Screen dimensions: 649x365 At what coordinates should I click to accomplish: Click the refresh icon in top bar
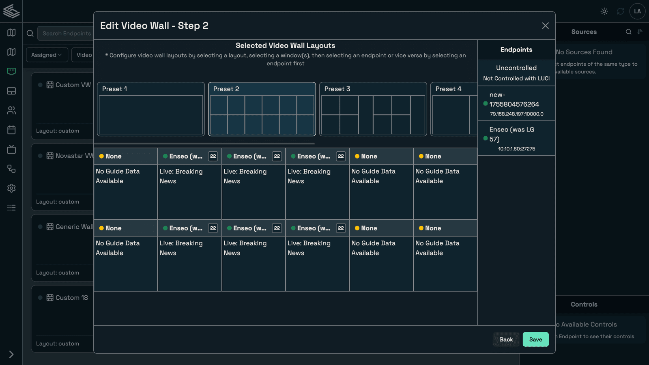[620, 11]
